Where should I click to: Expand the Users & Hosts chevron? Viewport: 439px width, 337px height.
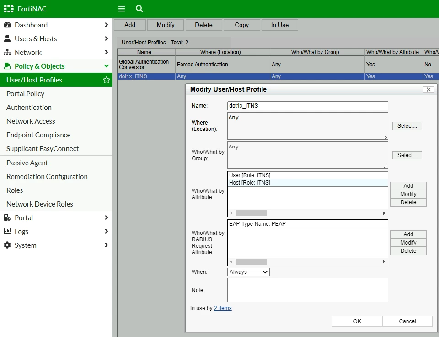click(x=107, y=38)
